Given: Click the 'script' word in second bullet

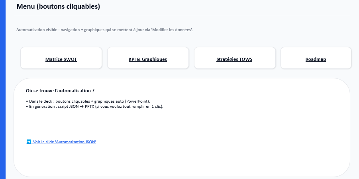Looking at the screenshot, I should click(62, 106).
